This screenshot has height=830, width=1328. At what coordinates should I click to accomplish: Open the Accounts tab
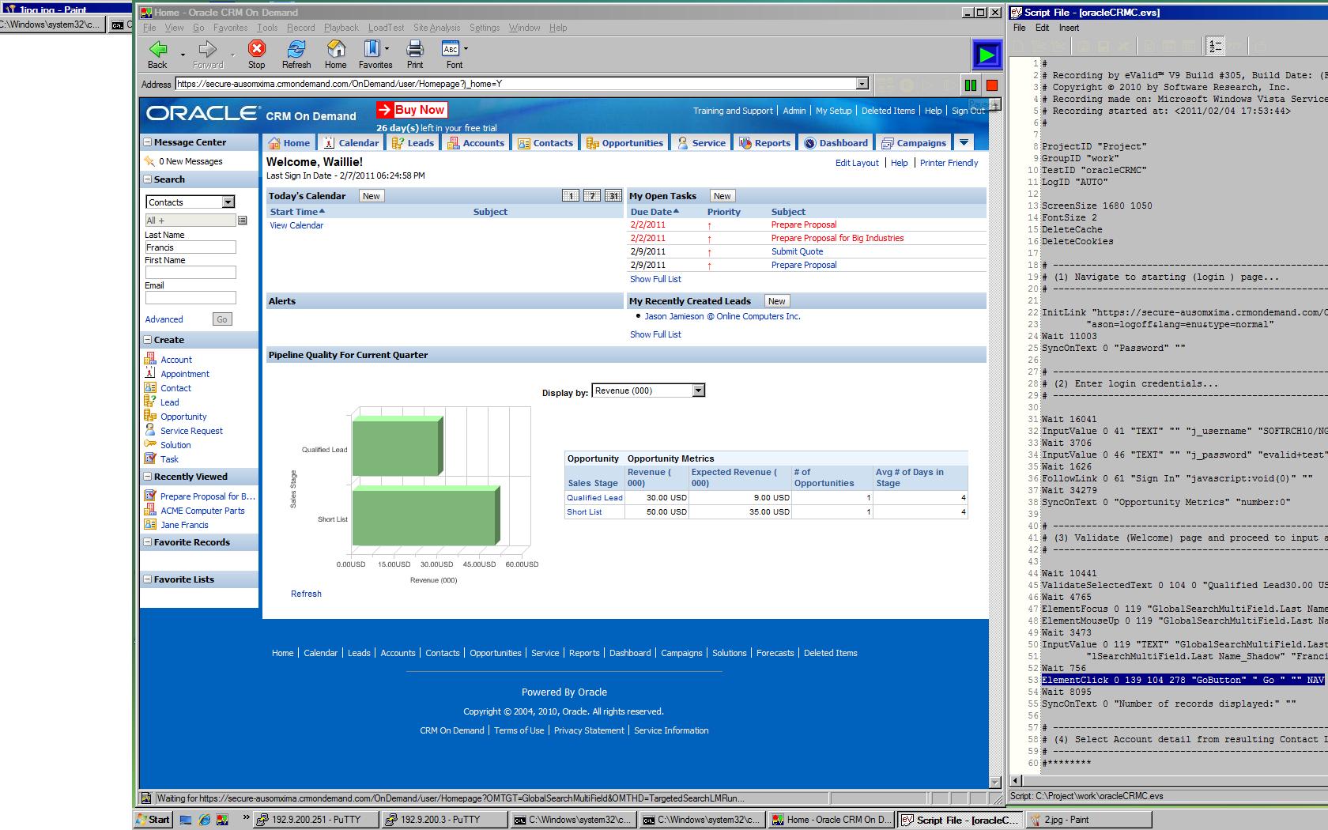point(476,143)
